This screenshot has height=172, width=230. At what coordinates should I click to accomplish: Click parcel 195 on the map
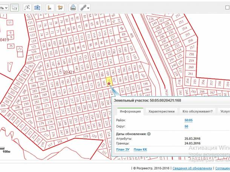click(146, 84)
